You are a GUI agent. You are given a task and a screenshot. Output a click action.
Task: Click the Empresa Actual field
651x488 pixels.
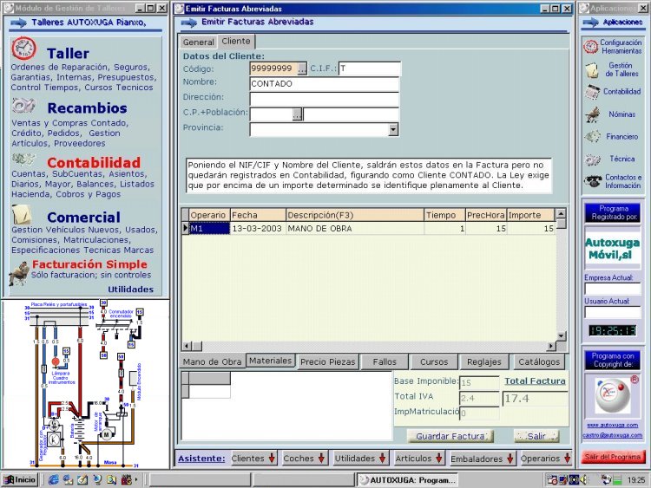point(613,289)
